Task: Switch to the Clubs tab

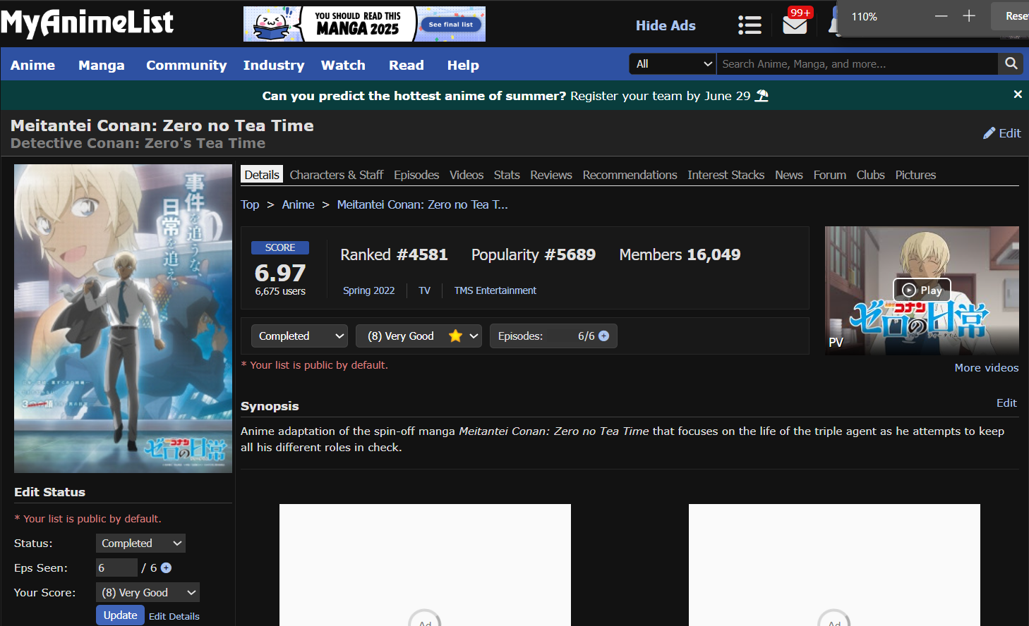Action: point(871,175)
